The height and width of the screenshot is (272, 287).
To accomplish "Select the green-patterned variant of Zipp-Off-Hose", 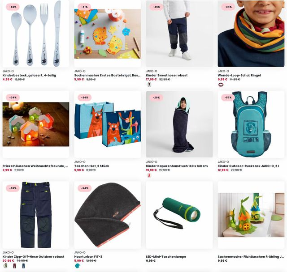I will pyautogui.click(x=5, y=266).
